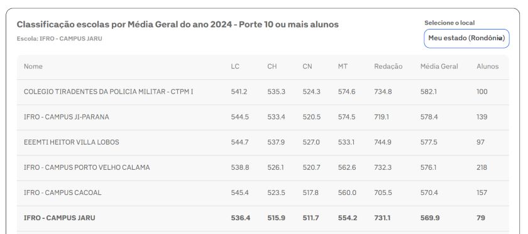Click the Redação score 744.9
Viewport: 528px width, 234px height.
pos(383,142)
